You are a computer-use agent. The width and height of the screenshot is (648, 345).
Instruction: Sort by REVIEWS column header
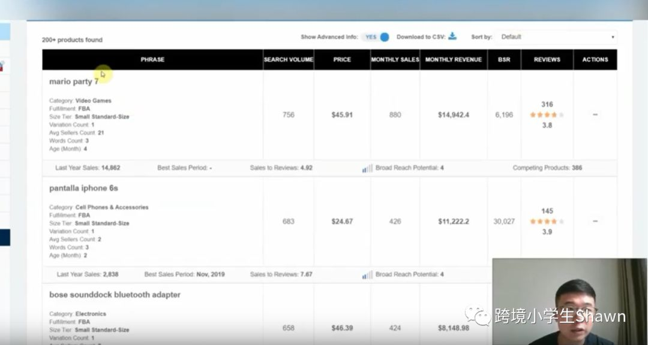[x=547, y=59]
